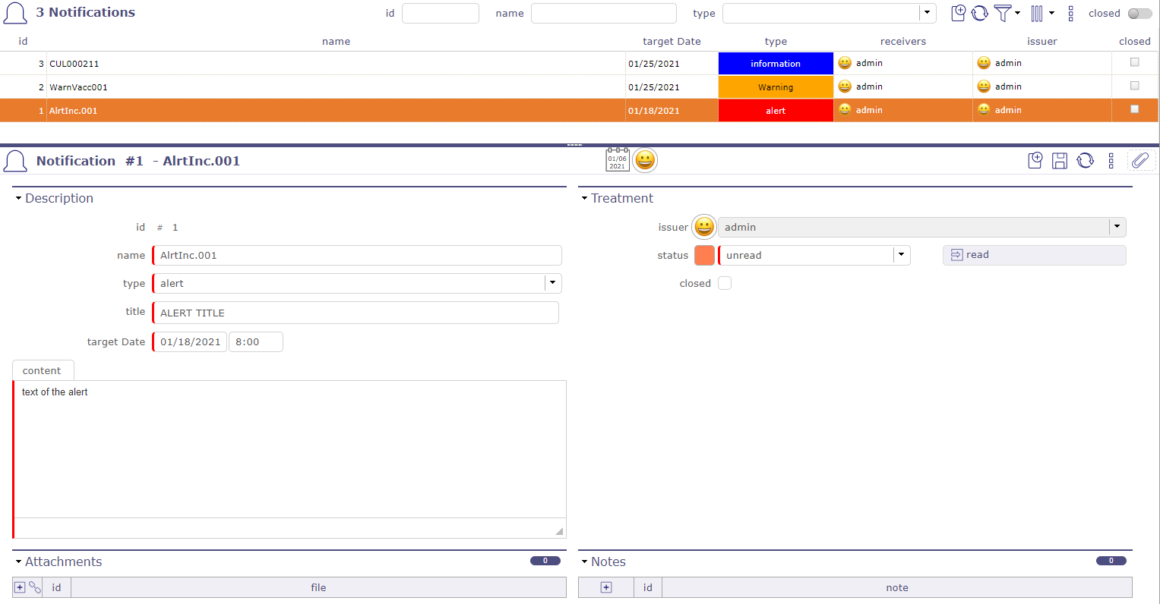The image size is (1160, 604).
Task: Click the title field containing ALERT TITLE
Action: [x=356, y=313]
